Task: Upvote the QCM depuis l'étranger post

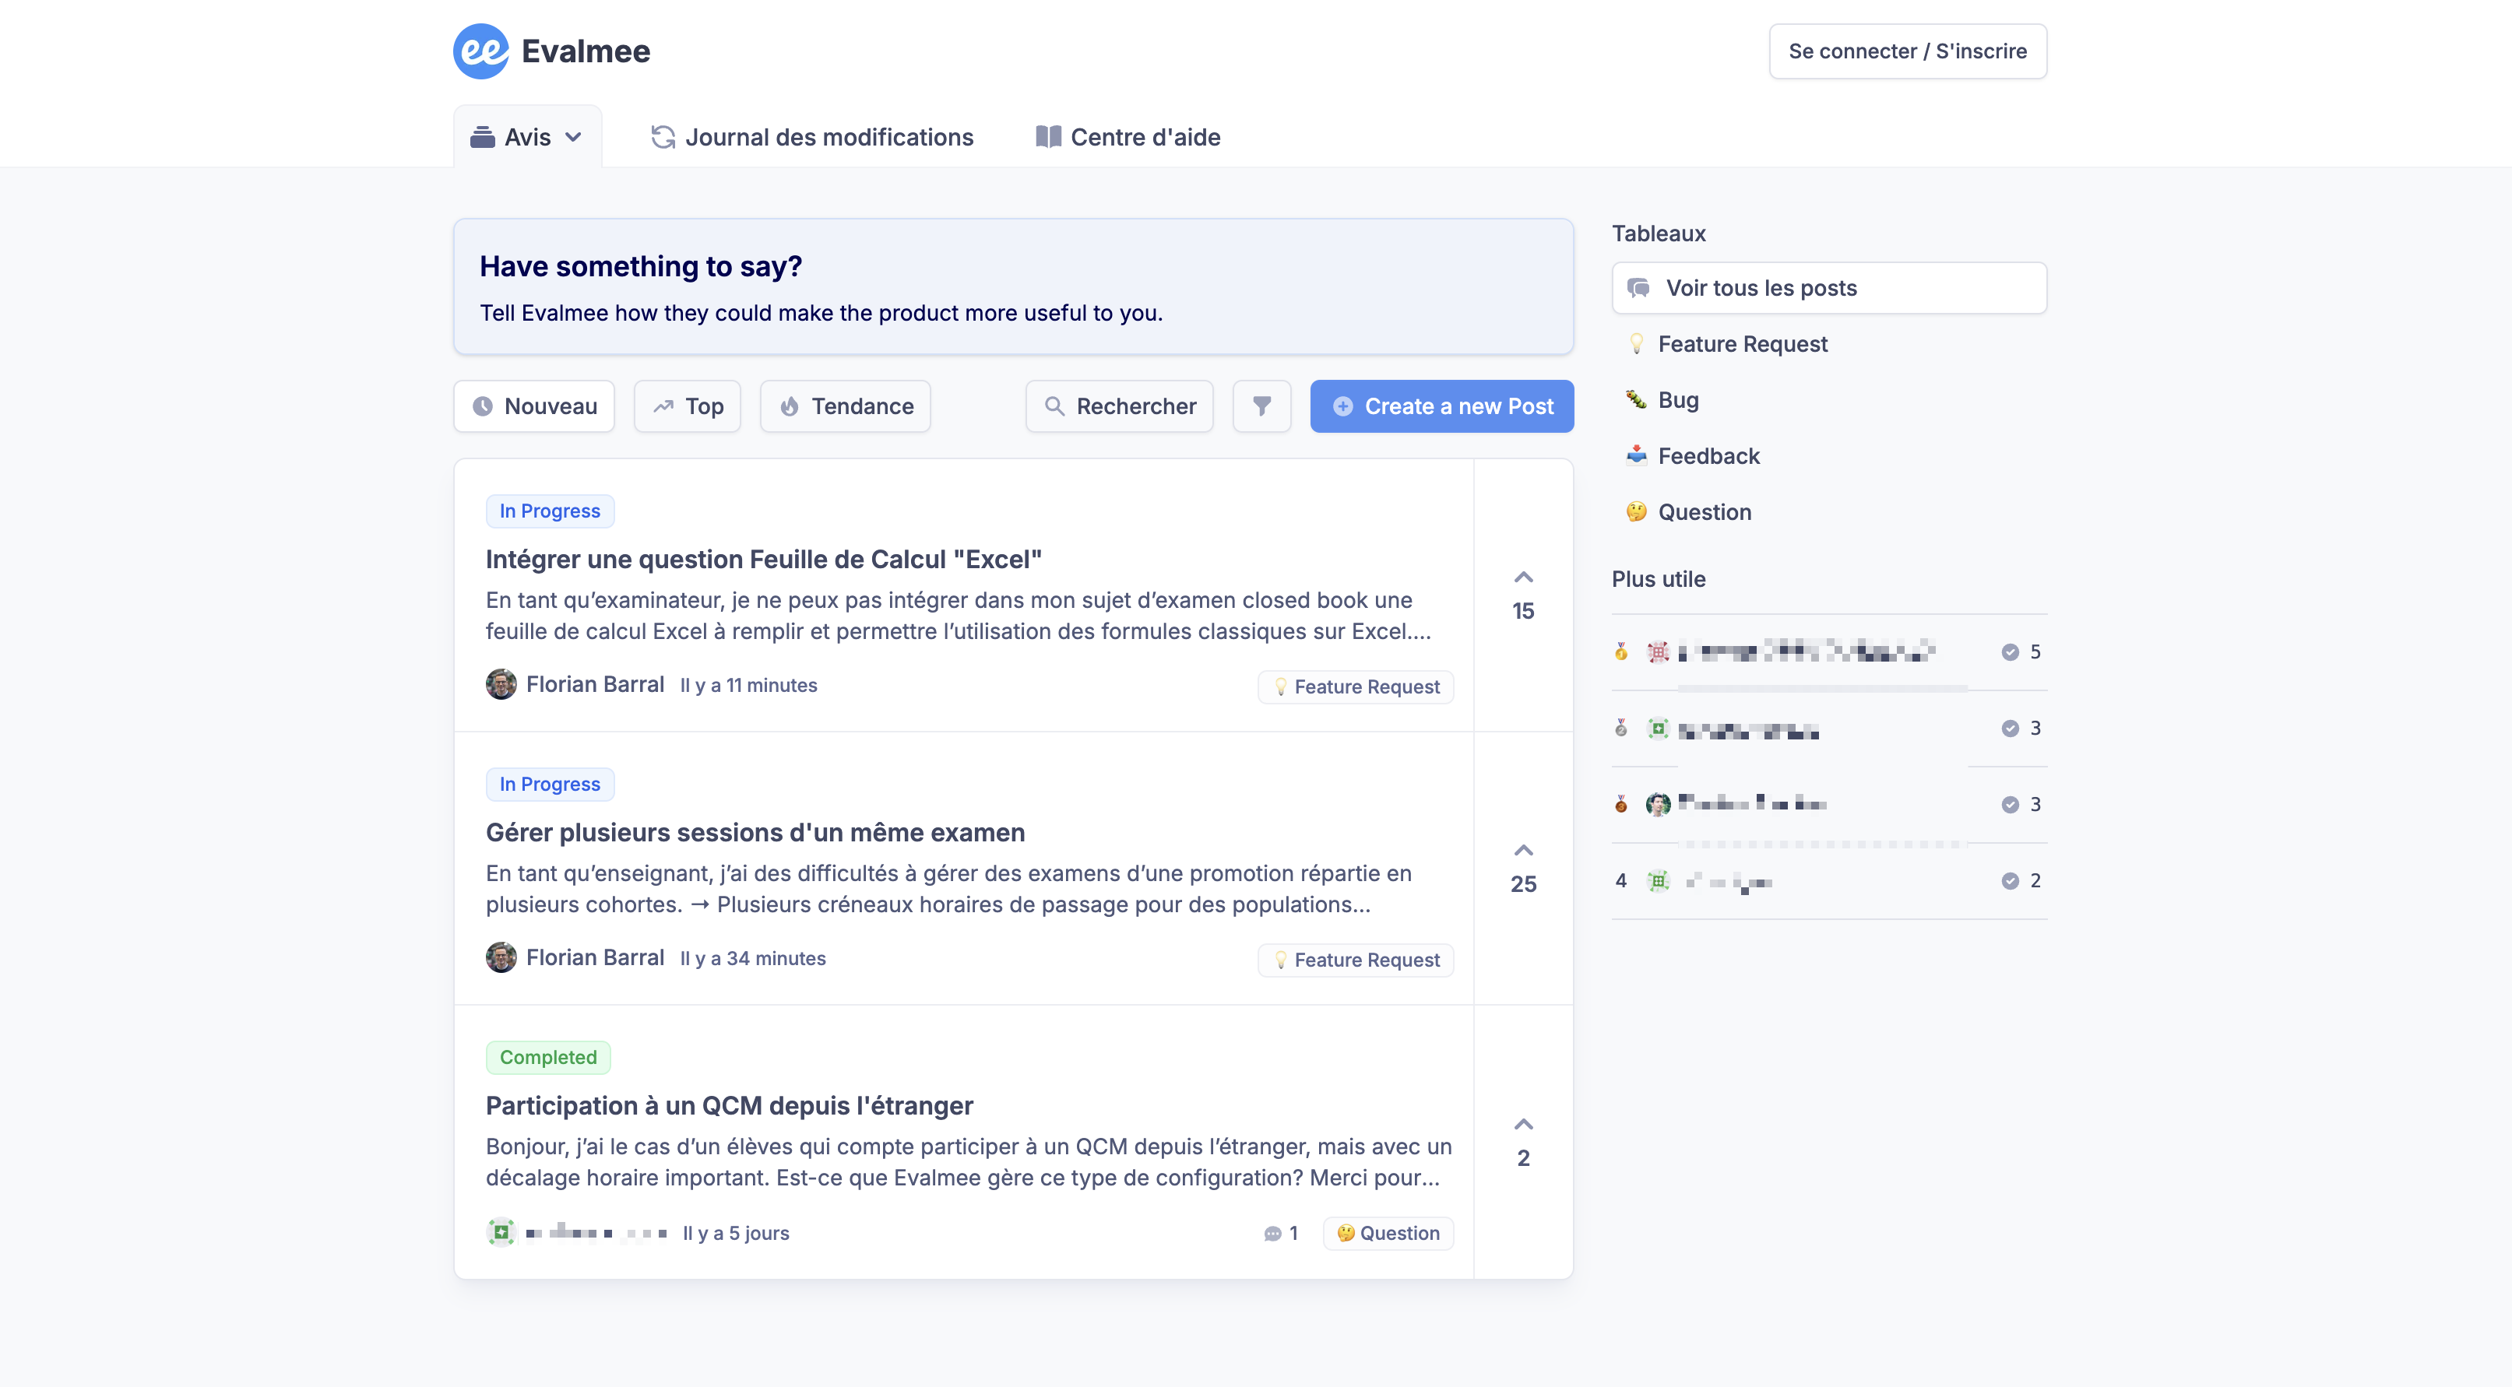Action: click(1522, 1125)
